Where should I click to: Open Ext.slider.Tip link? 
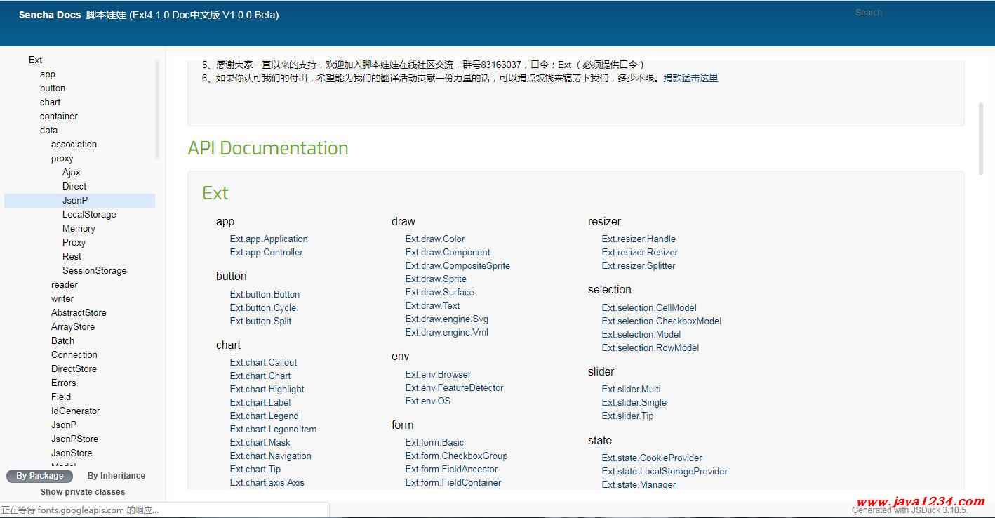pos(627,416)
